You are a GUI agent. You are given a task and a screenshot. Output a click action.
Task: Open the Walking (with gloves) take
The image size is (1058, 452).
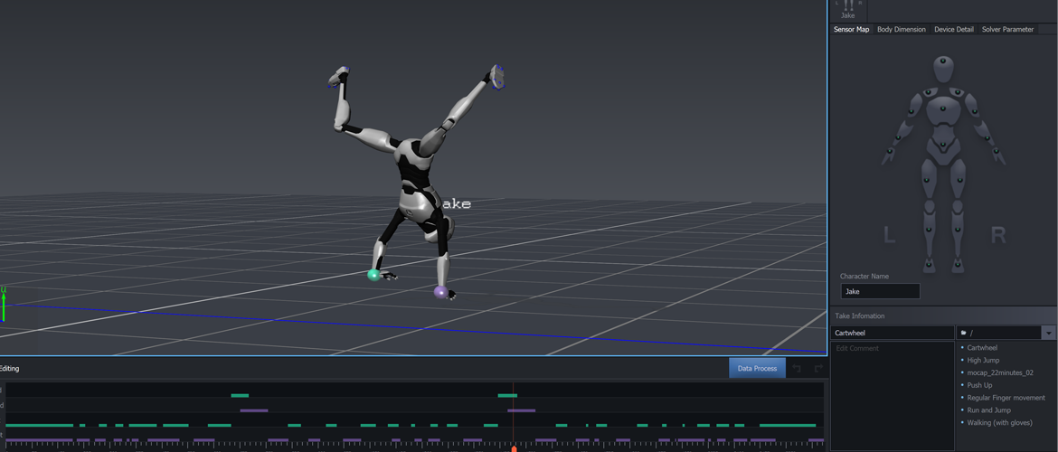tap(999, 422)
